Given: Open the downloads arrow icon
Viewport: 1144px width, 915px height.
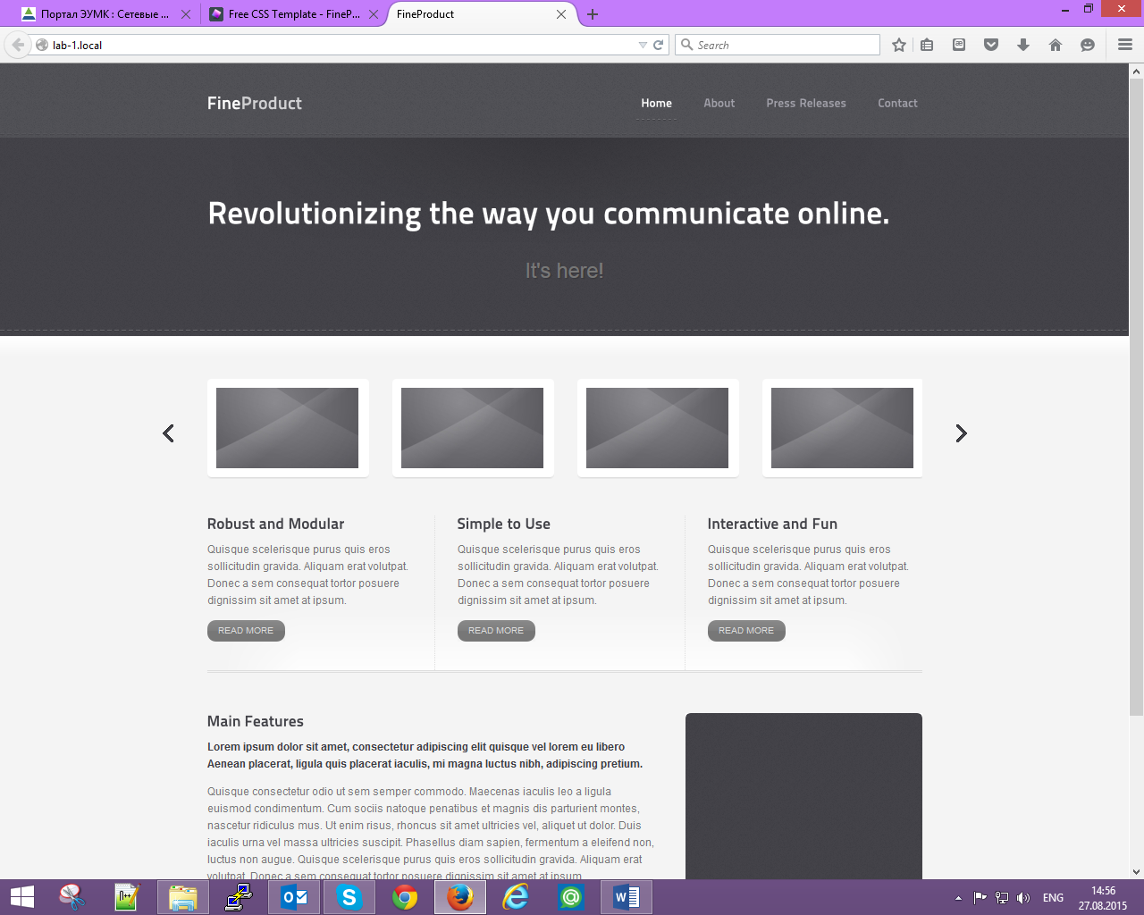Looking at the screenshot, I should coord(1023,45).
